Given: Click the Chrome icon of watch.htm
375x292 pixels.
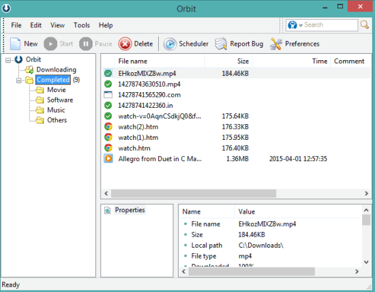Looking at the screenshot, I should [108, 148].
